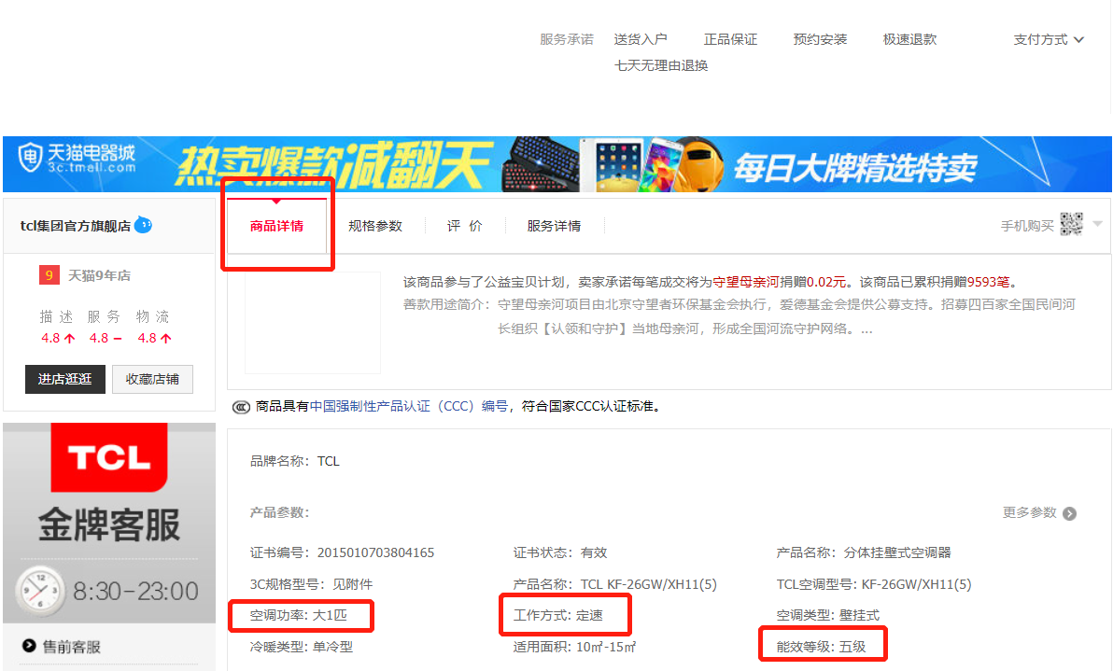Screen dimensions: 1113x671
Task: Switch to the 规格参数 tab
Action: [375, 226]
